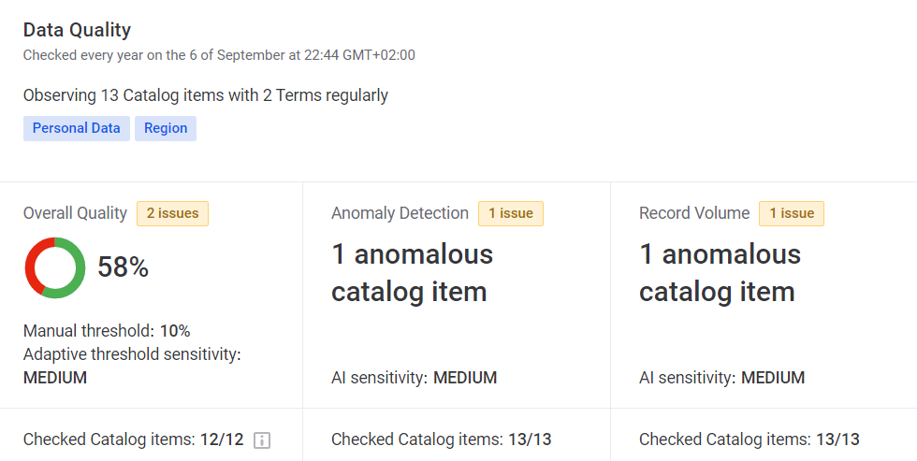917x461 pixels.
Task: Open anomalous catalog item under Record Volume
Action: 720,273
